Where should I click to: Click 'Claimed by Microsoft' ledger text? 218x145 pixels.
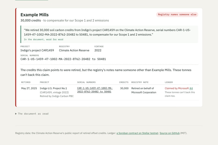point(177,88)
